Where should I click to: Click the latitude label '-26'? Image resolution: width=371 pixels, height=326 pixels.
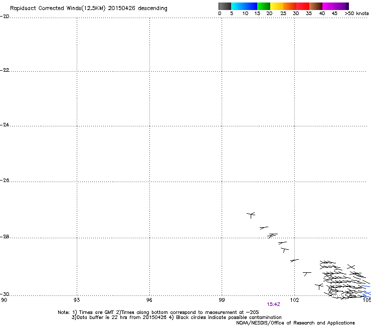pos(5,181)
